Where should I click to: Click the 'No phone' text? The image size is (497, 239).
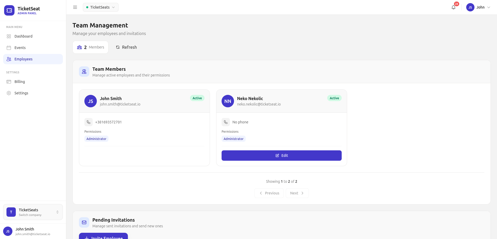240,122
